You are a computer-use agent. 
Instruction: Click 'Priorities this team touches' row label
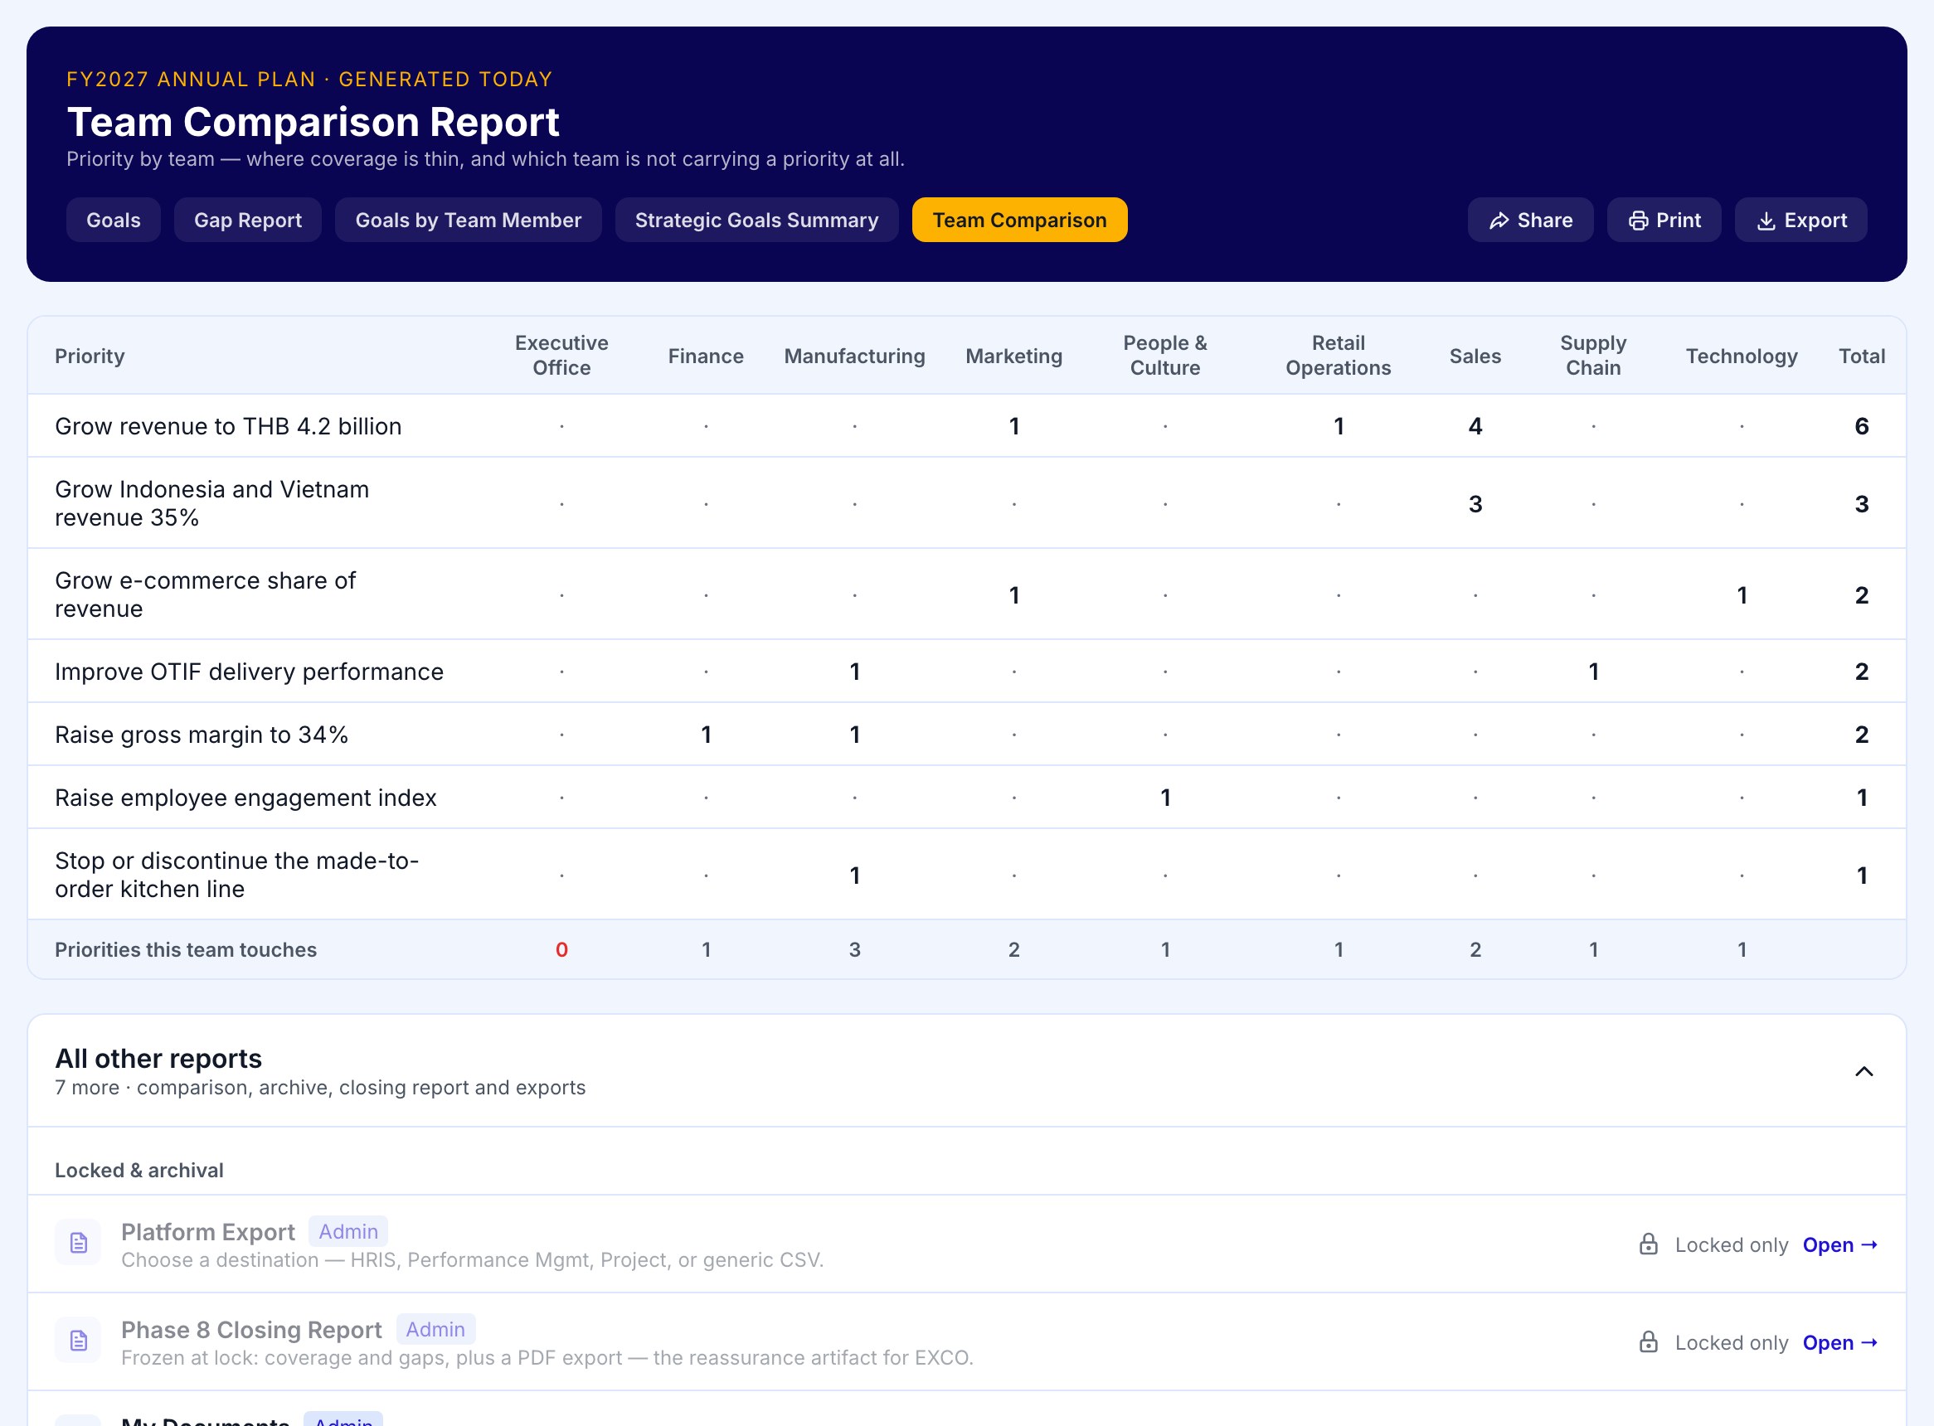(x=186, y=949)
